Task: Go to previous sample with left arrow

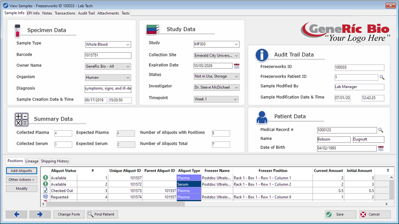Action: point(17,215)
